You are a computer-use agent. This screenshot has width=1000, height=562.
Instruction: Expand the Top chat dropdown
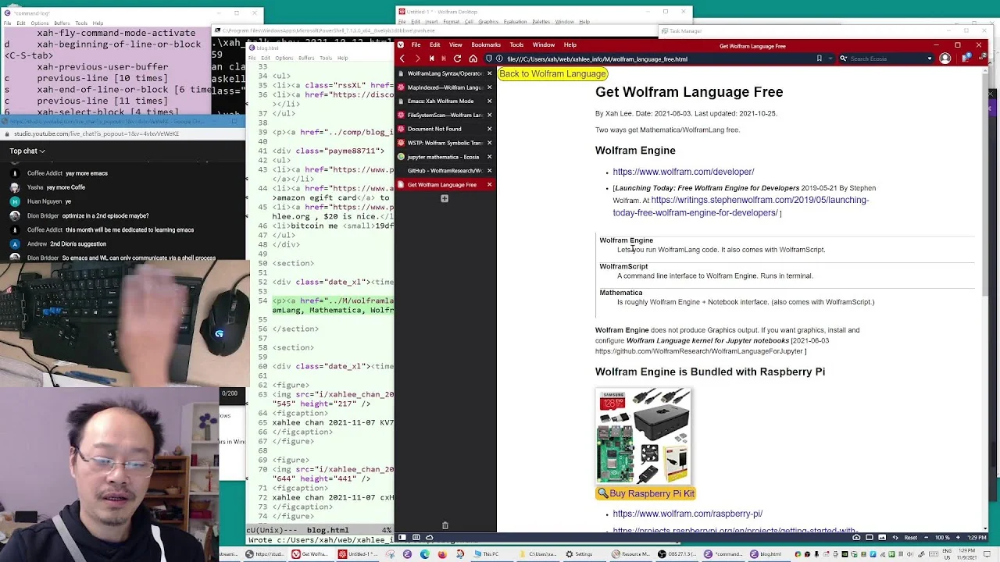click(x=27, y=151)
